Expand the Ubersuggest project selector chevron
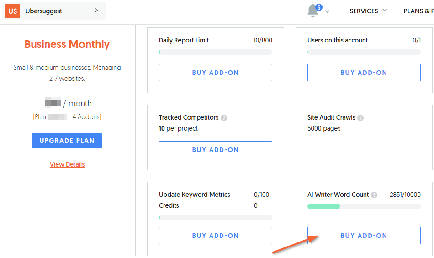Image resolution: width=434 pixels, height=258 pixels. [96, 11]
